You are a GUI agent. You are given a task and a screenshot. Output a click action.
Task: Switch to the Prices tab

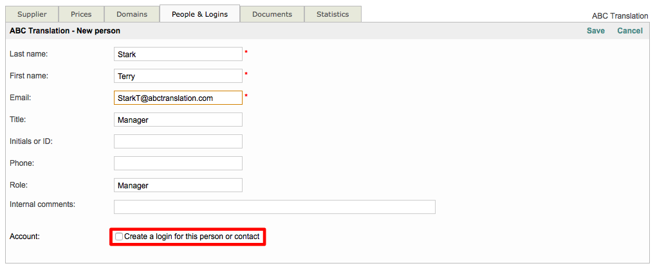coord(81,14)
